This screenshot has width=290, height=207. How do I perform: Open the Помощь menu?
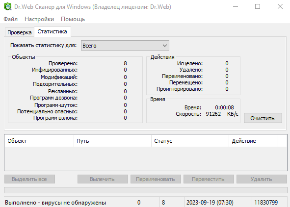[73, 19]
